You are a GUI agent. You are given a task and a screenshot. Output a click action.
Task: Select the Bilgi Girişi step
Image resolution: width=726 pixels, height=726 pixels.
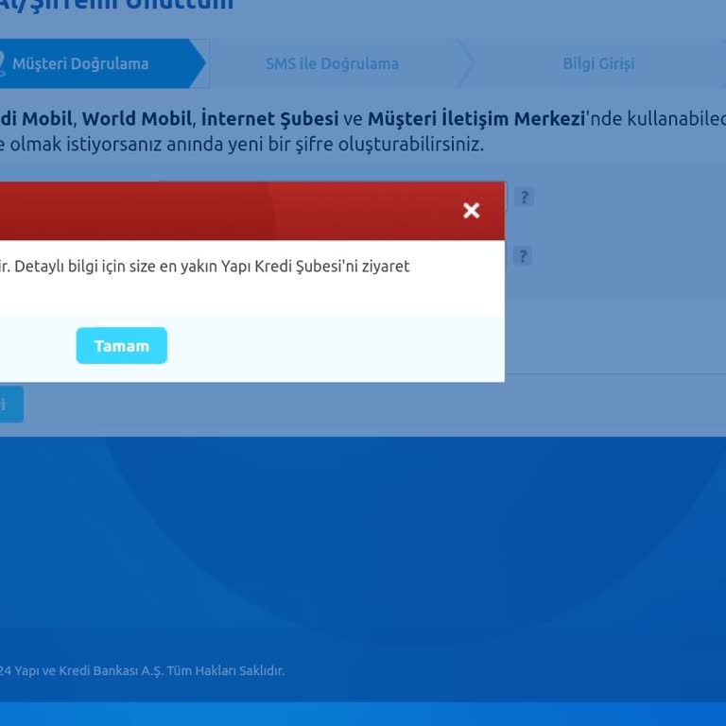pyautogui.click(x=598, y=63)
